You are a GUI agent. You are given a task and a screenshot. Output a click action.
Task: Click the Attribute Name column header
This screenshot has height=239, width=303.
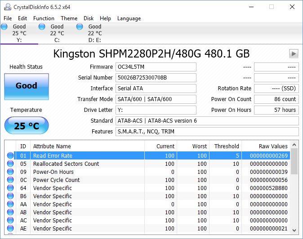tap(87, 146)
